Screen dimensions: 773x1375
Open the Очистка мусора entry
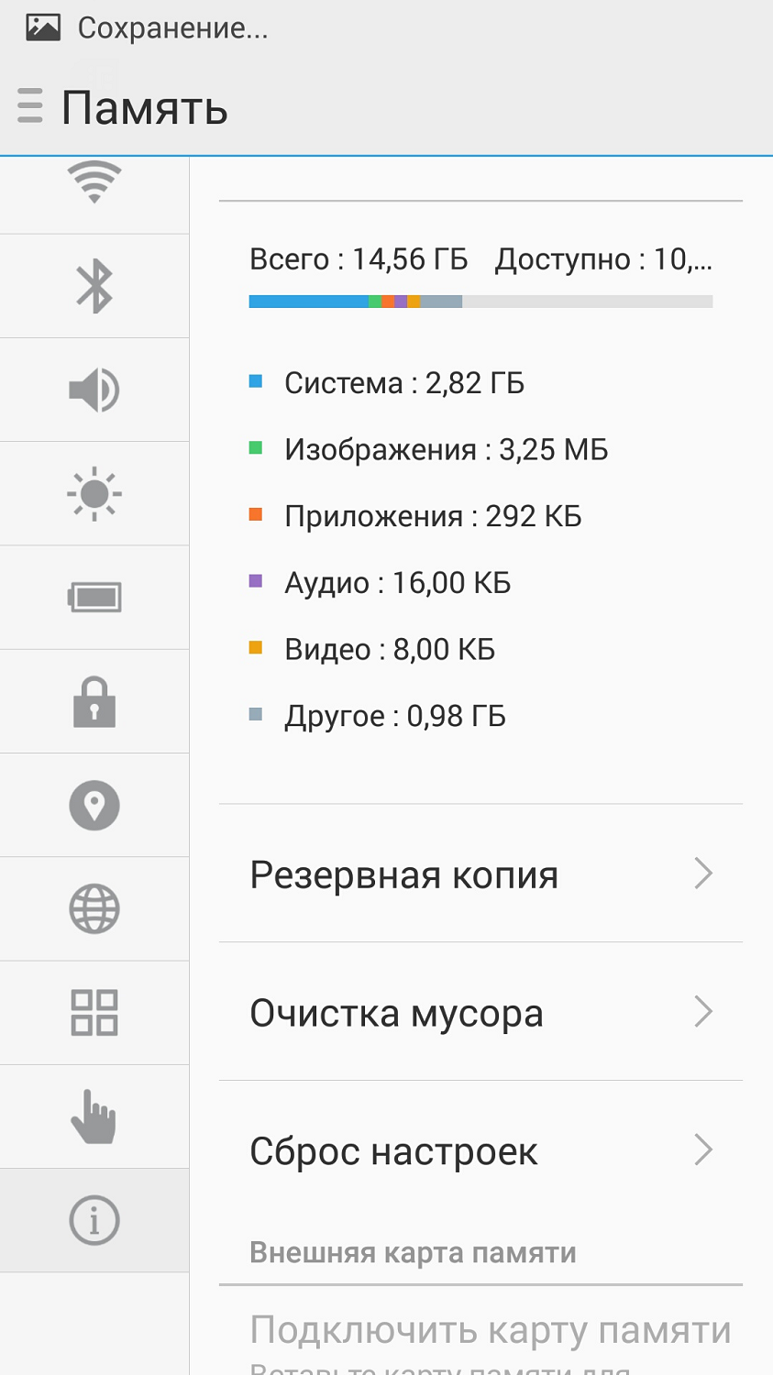(x=397, y=1014)
